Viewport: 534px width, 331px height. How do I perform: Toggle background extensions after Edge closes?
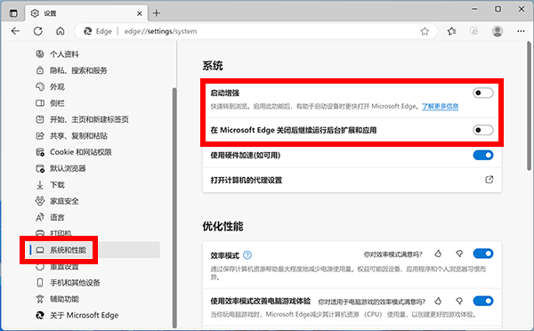pyautogui.click(x=483, y=130)
